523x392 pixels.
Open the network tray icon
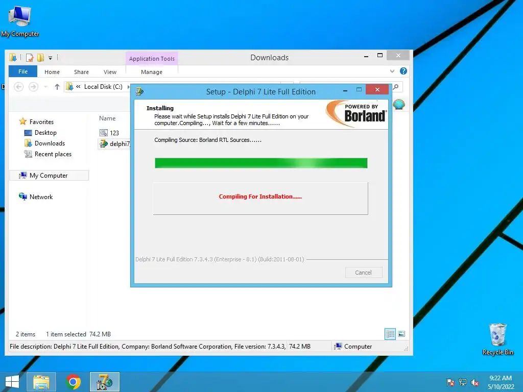coord(463,382)
